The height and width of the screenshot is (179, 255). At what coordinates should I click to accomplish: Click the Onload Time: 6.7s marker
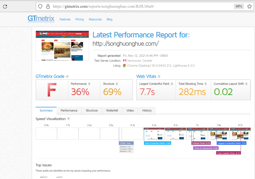point(201,143)
